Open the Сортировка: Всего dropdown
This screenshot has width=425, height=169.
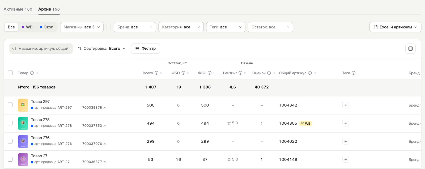[102, 49]
